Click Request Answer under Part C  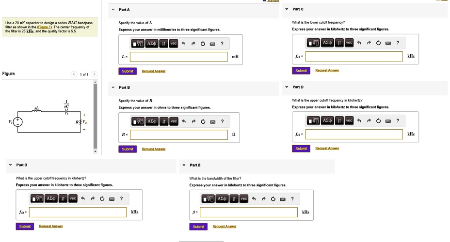[x=327, y=71]
